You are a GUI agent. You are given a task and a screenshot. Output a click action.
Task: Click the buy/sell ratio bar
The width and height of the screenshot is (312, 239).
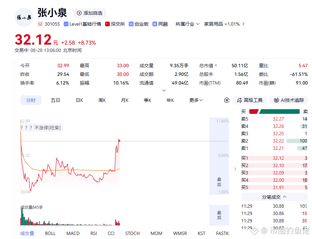pyautogui.click(x=274, y=112)
